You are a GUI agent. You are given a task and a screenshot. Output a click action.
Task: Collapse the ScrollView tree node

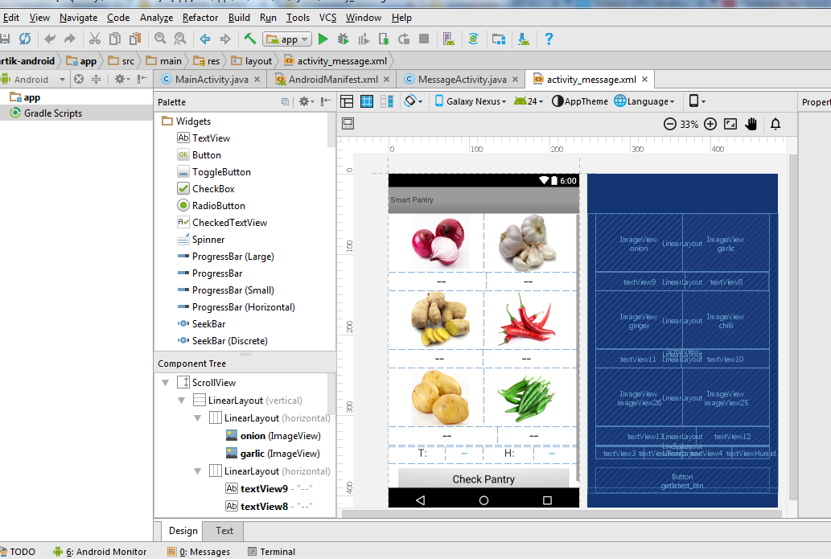tap(166, 383)
